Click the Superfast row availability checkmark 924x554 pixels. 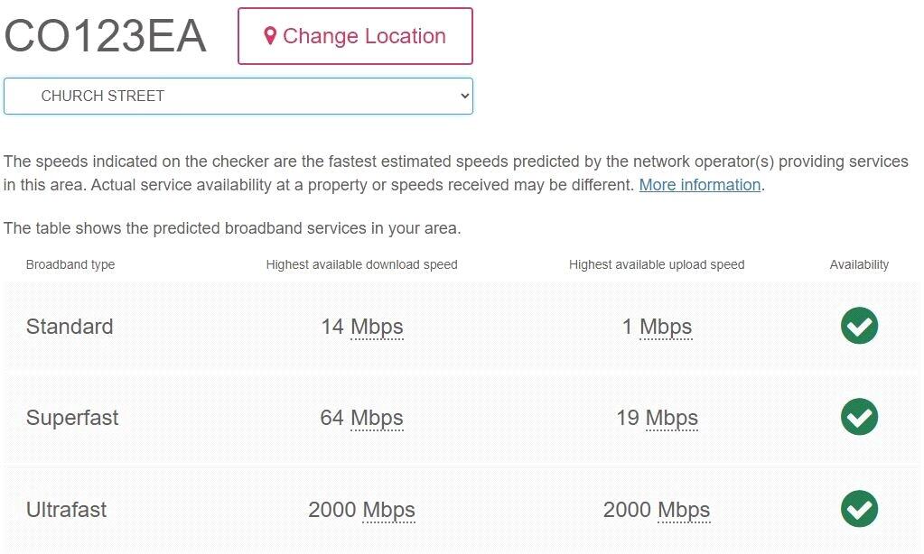(x=859, y=417)
